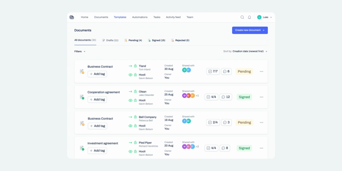Select the All documents (30) tab
342x171 pixels.
pyautogui.click(x=85, y=40)
